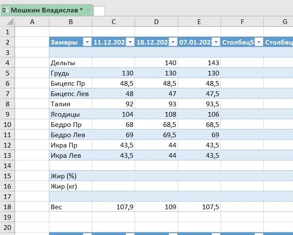The height and width of the screenshot is (235, 293).
Task: Select the Вес value 107,9 cell
Action: [x=113, y=207]
